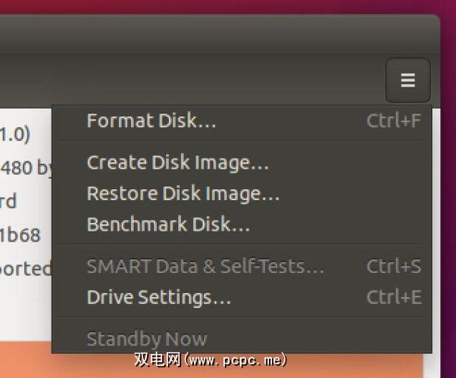Choose Format Disk… from the menu
The height and width of the screenshot is (378, 456).
[151, 121]
